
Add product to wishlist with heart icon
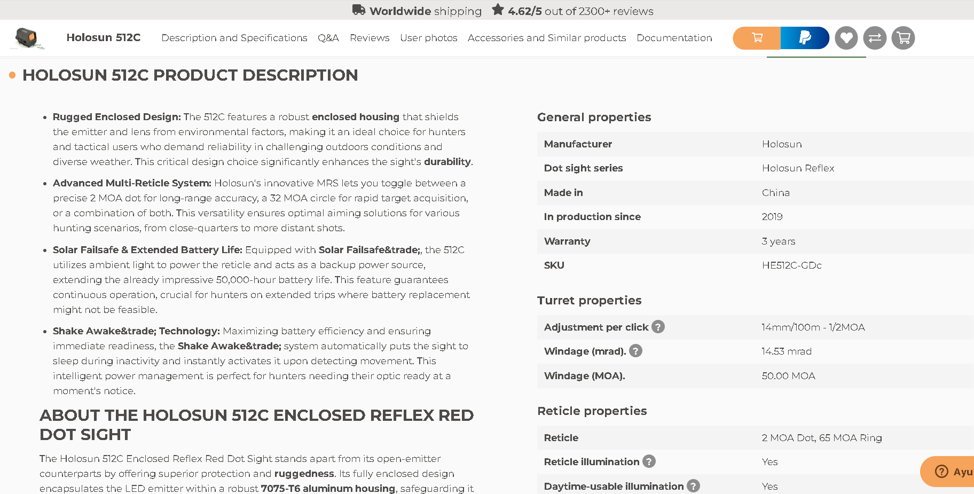pos(846,38)
